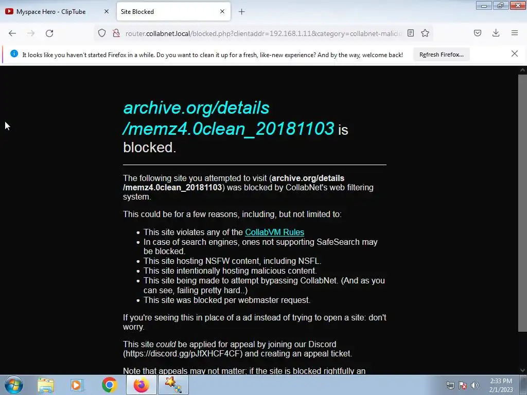The height and width of the screenshot is (395, 527).
Task: Dismiss the Firefox refresh notification bar
Action: click(x=515, y=53)
